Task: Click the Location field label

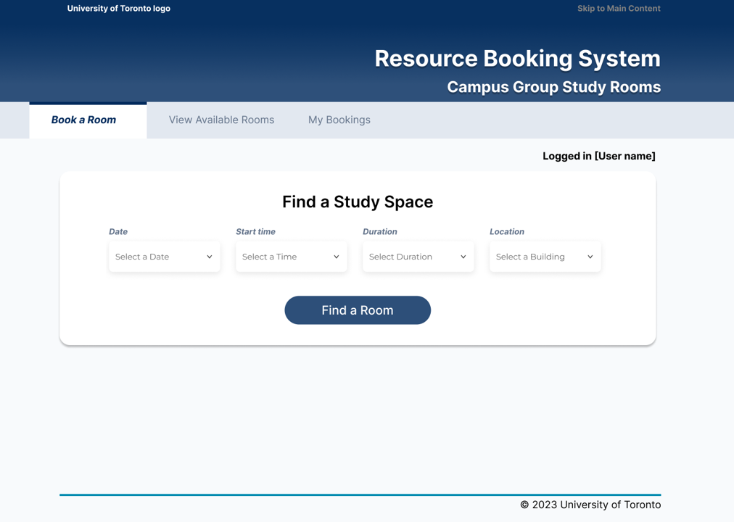Action: [x=506, y=231]
